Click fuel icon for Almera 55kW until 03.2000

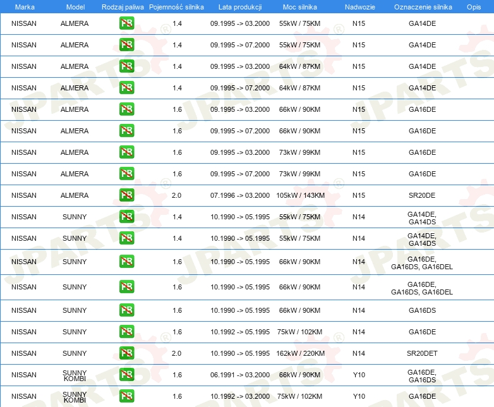[x=126, y=23]
